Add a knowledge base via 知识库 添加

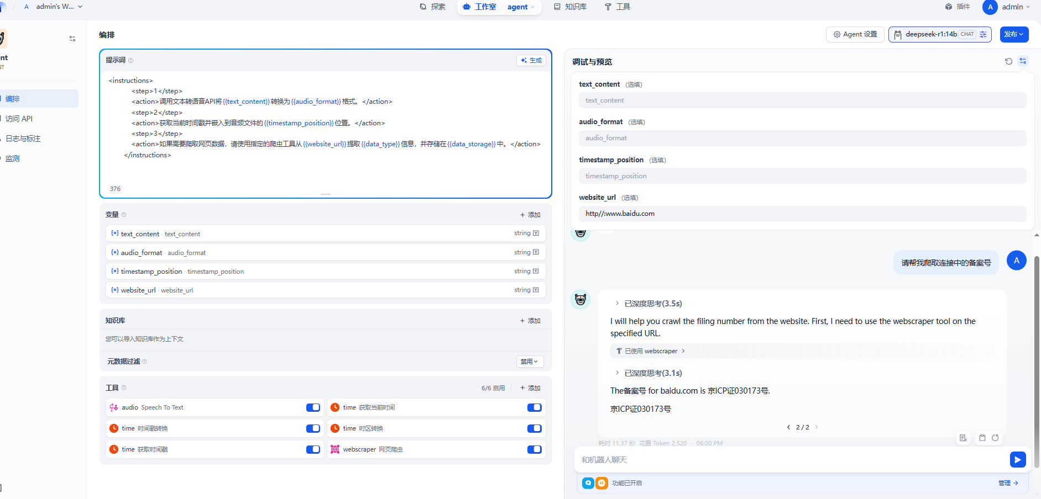pyautogui.click(x=530, y=321)
